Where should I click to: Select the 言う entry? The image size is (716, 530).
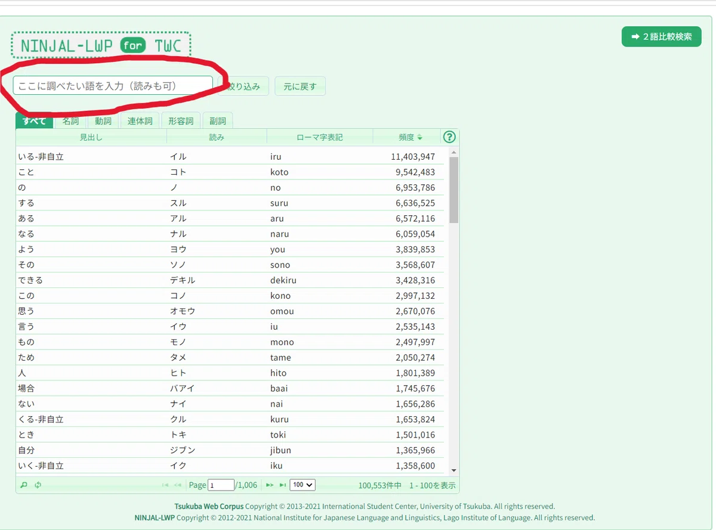pyautogui.click(x=26, y=327)
